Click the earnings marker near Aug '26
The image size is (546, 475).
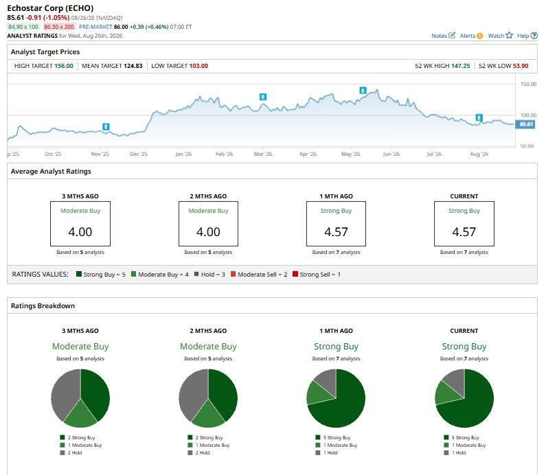479,117
